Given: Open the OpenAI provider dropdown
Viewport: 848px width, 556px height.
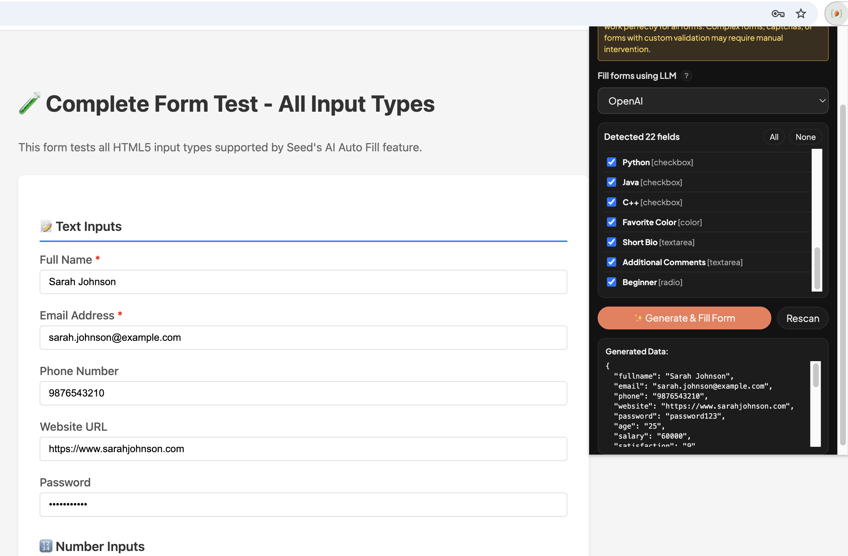Looking at the screenshot, I should (713, 101).
